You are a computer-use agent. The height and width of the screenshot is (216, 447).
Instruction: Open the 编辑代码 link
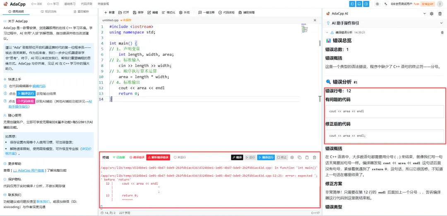(39, 86)
